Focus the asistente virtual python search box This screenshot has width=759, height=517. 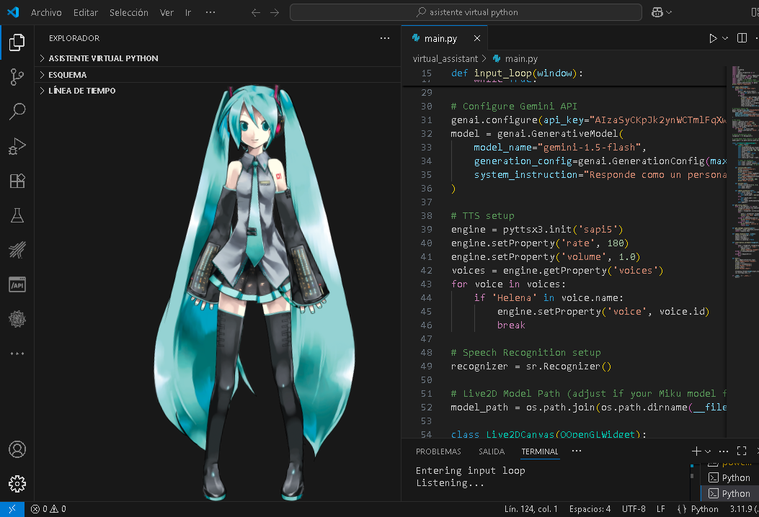coord(466,12)
